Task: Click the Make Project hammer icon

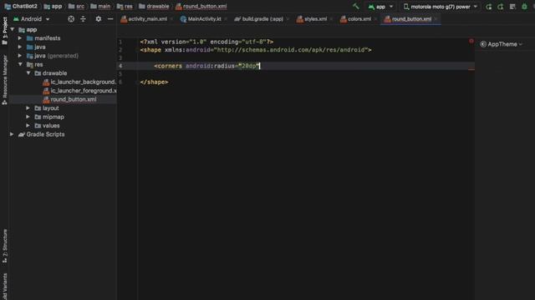Action: pos(356,6)
